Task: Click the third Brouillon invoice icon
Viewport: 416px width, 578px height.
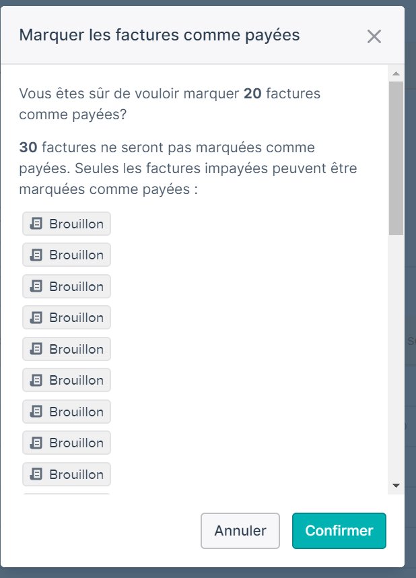Action: [36, 286]
